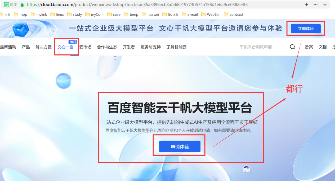Screen dimensions: 335x181
Task: Open the huawei bookmark folder
Action: pos(150,15)
